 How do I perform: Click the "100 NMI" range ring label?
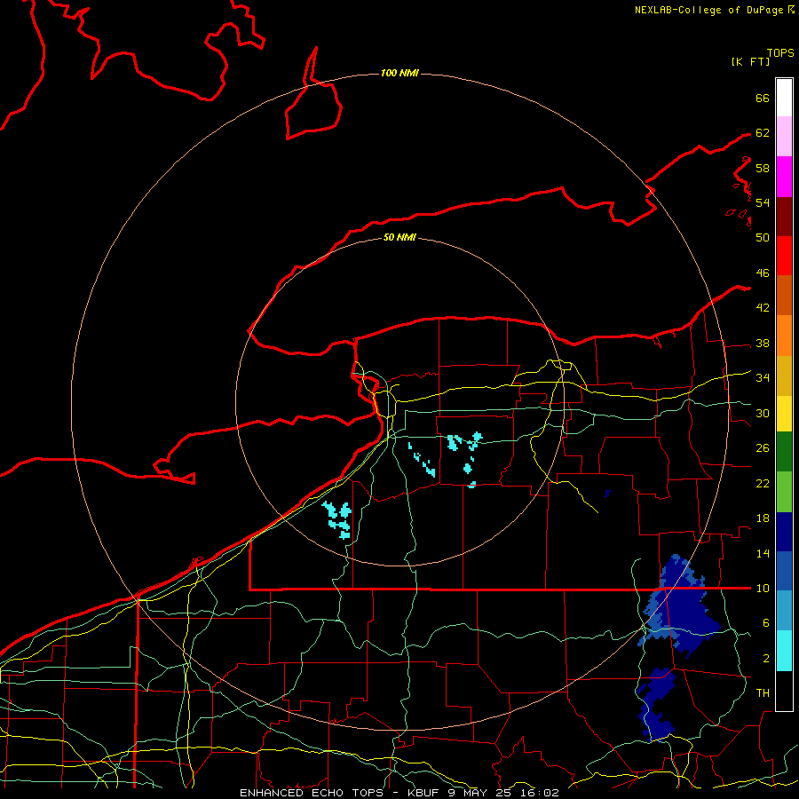pyautogui.click(x=399, y=73)
